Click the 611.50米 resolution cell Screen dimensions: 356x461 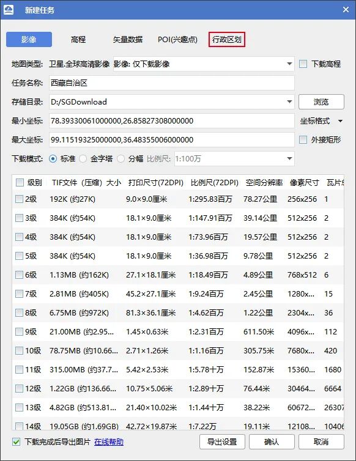tap(259, 331)
